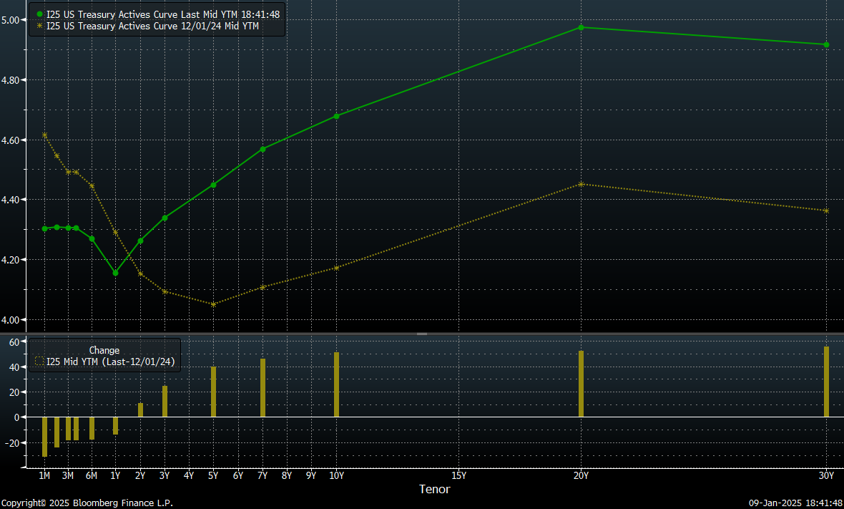Click the yellow dotted curve 2Y point
This screenshot has height=509, width=844.
140,274
